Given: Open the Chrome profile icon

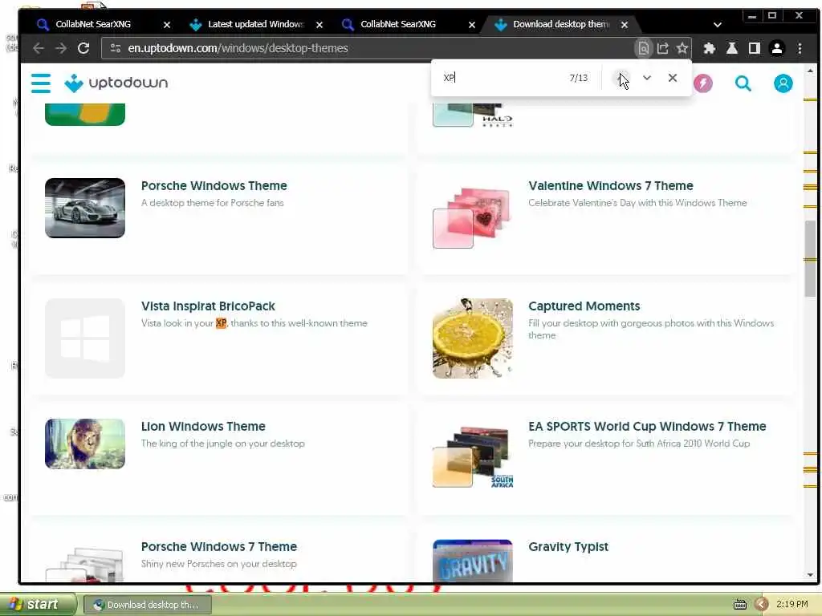Looking at the screenshot, I should (777, 48).
